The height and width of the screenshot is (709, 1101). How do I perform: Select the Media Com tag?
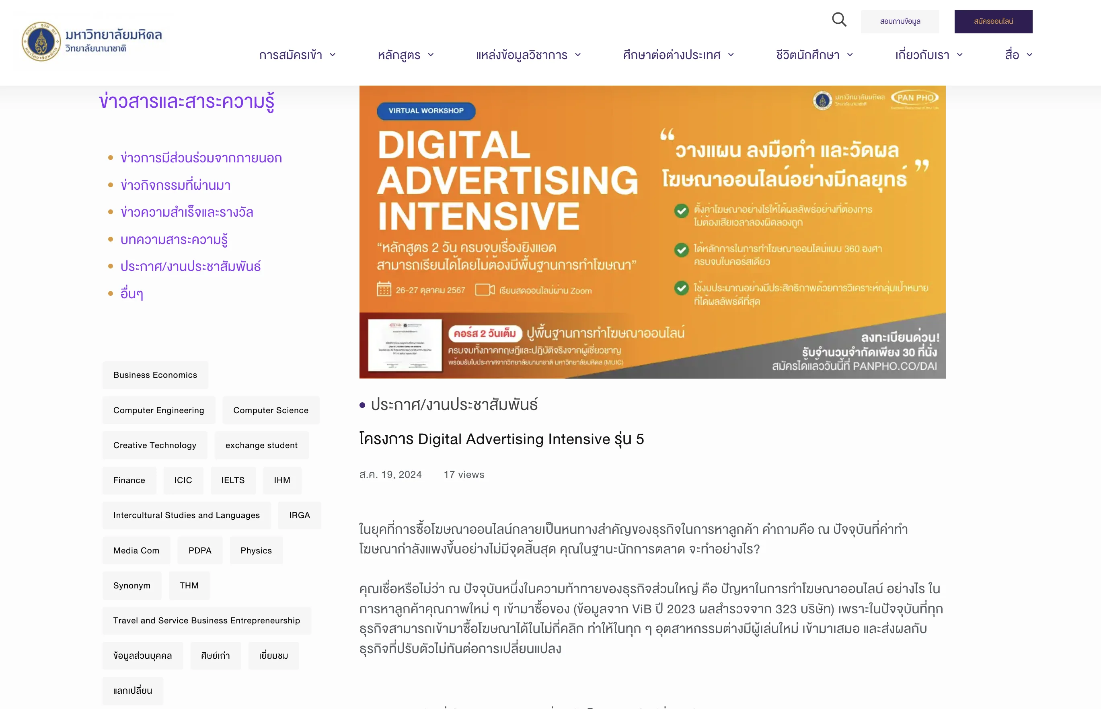click(x=136, y=551)
